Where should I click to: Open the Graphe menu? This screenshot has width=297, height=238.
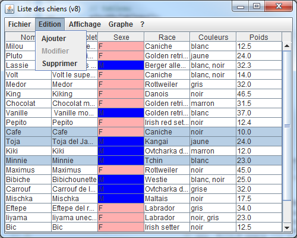click(121, 24)
